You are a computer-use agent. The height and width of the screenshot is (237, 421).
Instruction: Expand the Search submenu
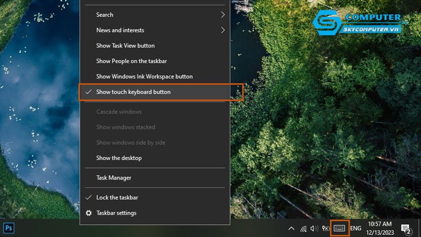[x=155, y=15]
